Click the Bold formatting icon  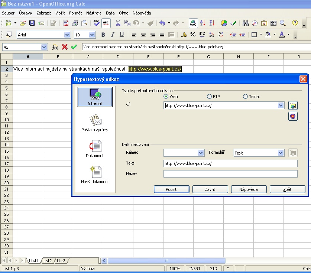click(103, 35)
